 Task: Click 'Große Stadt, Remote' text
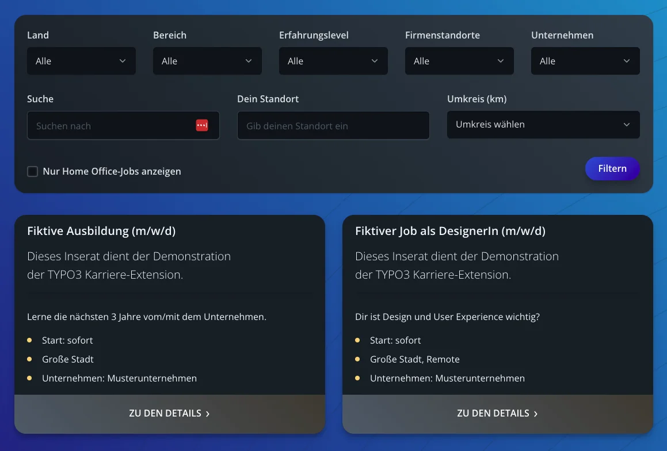[415, 359]
